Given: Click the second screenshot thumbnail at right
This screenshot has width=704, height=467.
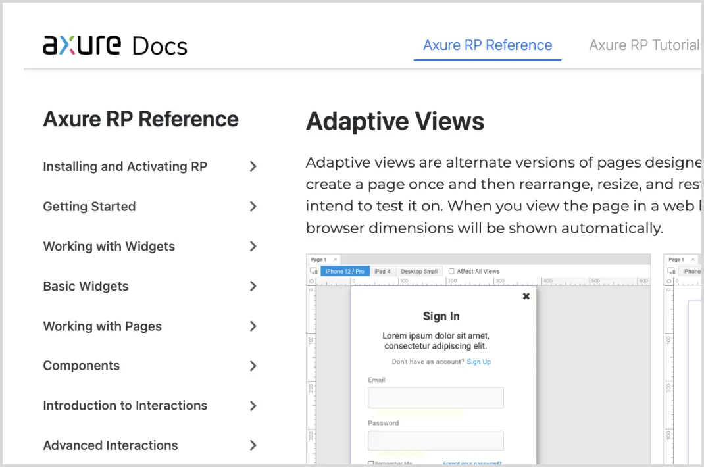Looking at the screenshot, I should pyautogui.click(x=682, y=358).
